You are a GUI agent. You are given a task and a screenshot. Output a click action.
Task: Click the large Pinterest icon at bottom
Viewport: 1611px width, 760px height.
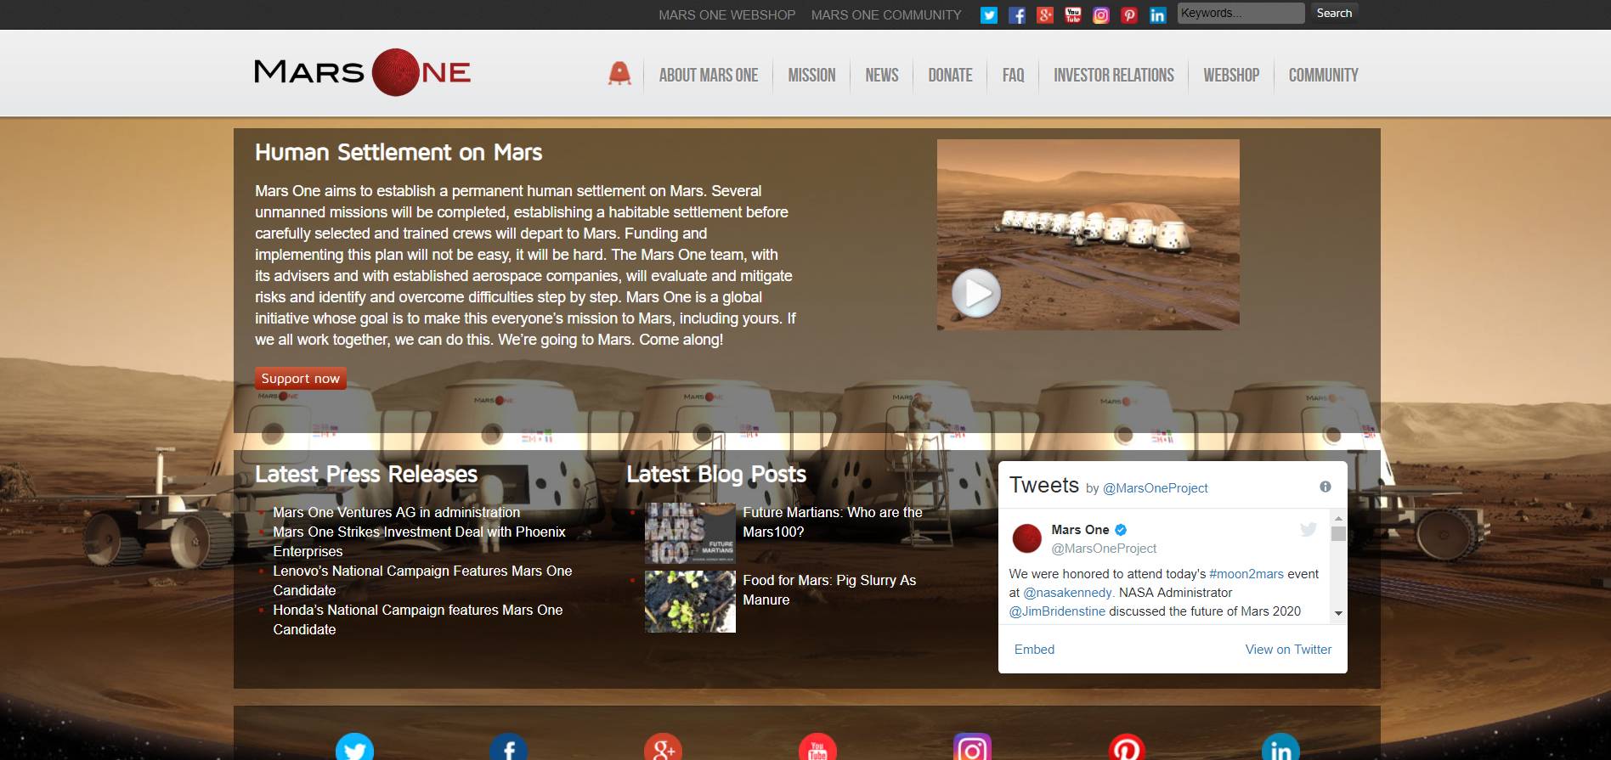click(x=1127, y=747)
